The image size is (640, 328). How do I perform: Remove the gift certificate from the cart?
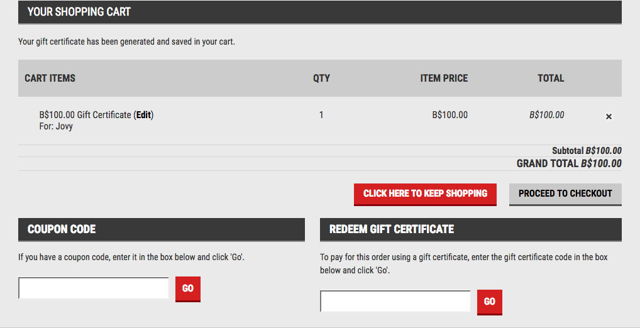(609, 116)
